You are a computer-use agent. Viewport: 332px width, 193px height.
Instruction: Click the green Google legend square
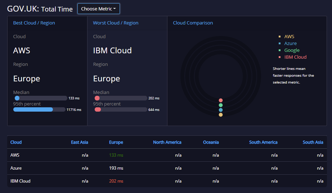pos(279,50)
